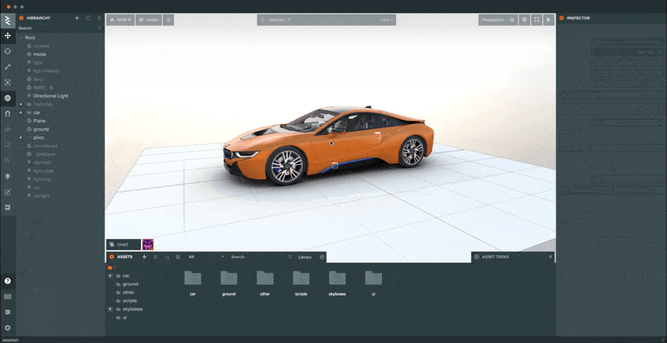
Task: Expand the dimmed entity above car
Action: pyautogui.click(x=20, y=104)
